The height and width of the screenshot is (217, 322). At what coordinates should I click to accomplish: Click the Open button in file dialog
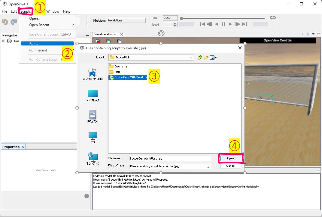(x=230, y=158)
